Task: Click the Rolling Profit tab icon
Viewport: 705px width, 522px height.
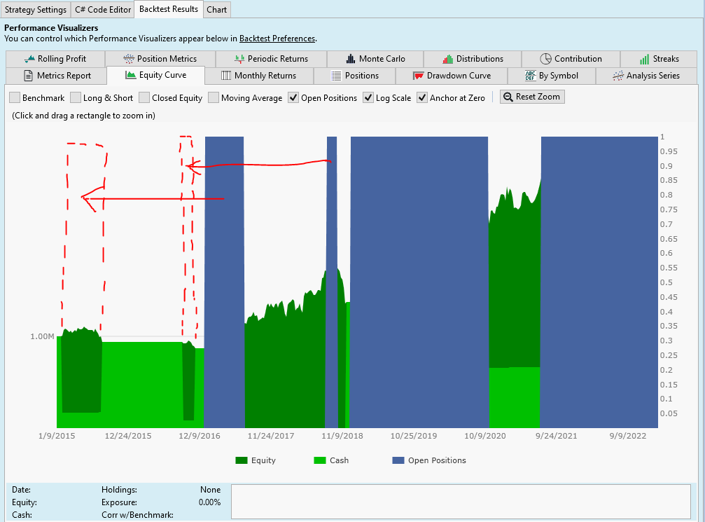Action: tap(29, 59)
